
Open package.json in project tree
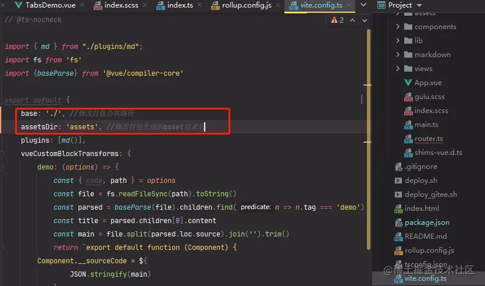427,223
